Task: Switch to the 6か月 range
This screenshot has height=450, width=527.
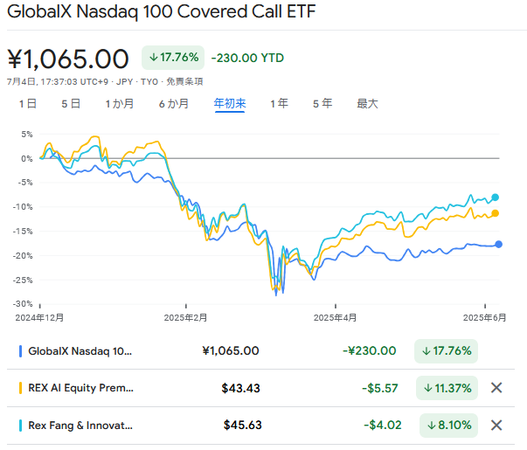Action: [x=173, y=103]
